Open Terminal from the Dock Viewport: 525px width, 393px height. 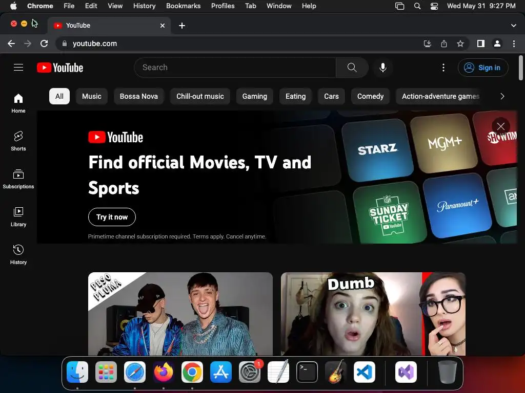[x=307, y=372]
